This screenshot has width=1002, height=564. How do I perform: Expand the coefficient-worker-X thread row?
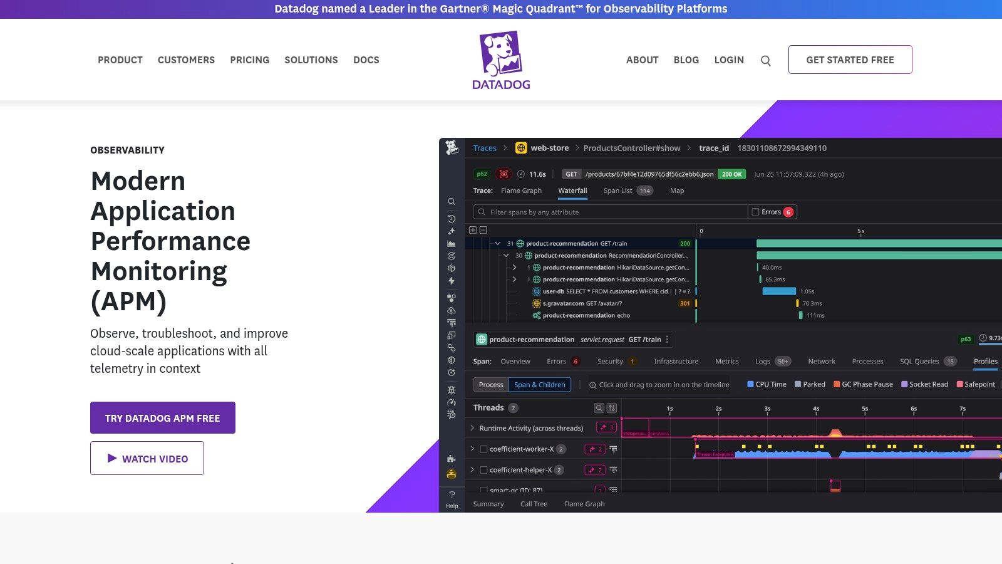[472, 449]
